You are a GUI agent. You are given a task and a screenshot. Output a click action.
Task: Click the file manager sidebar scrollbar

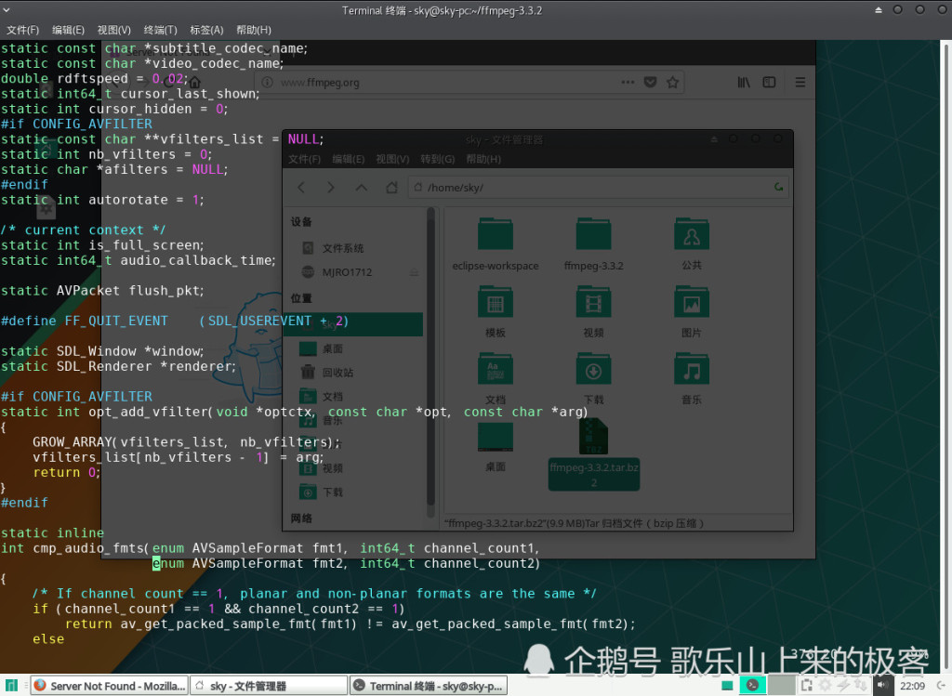pos(430,358)
